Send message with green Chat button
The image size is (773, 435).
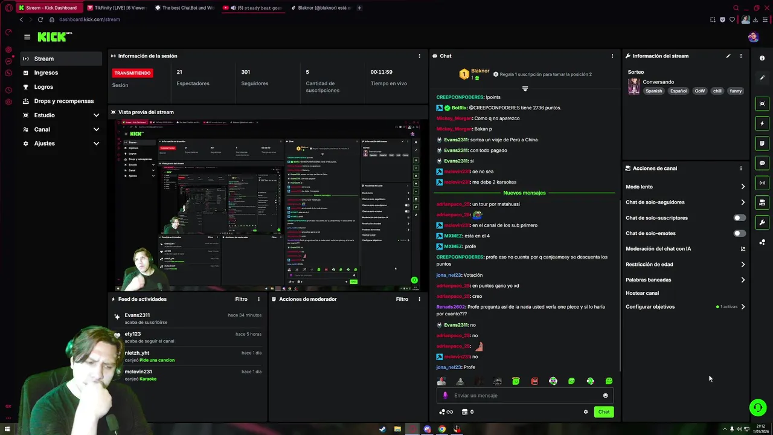604,412
